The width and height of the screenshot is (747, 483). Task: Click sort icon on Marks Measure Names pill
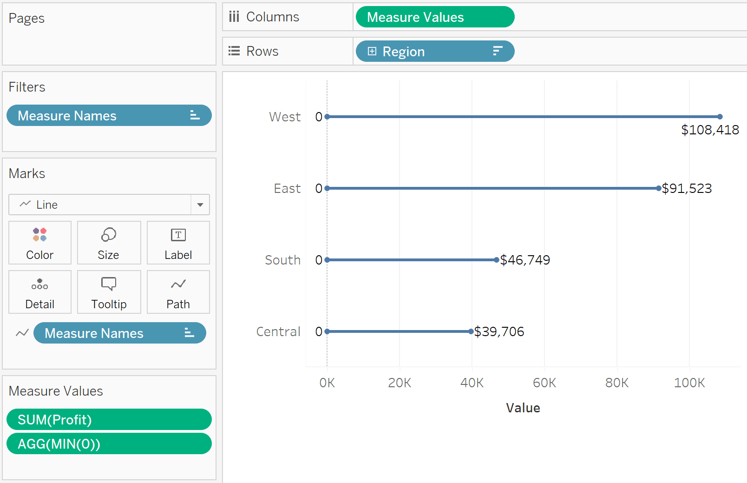(x=189, y=333)
